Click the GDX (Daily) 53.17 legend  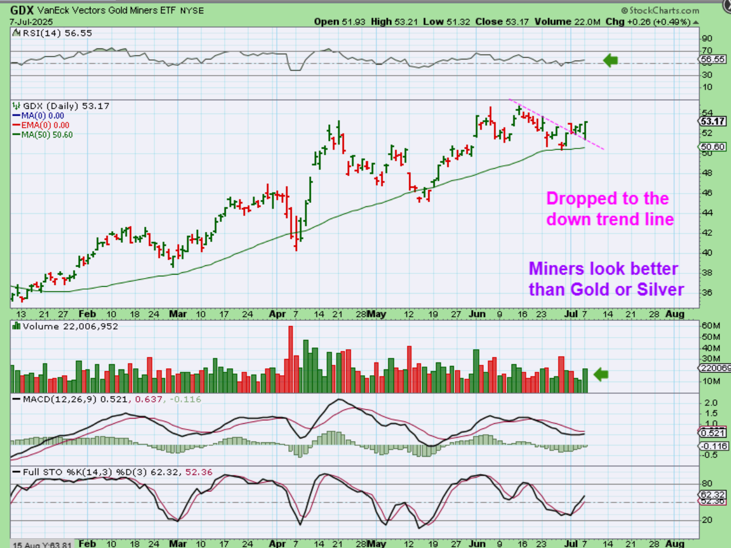click(x=65, y=106)
